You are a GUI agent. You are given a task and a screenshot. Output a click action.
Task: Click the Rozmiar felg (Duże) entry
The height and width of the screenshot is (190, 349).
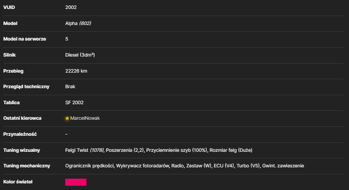(x=231, y=150)
